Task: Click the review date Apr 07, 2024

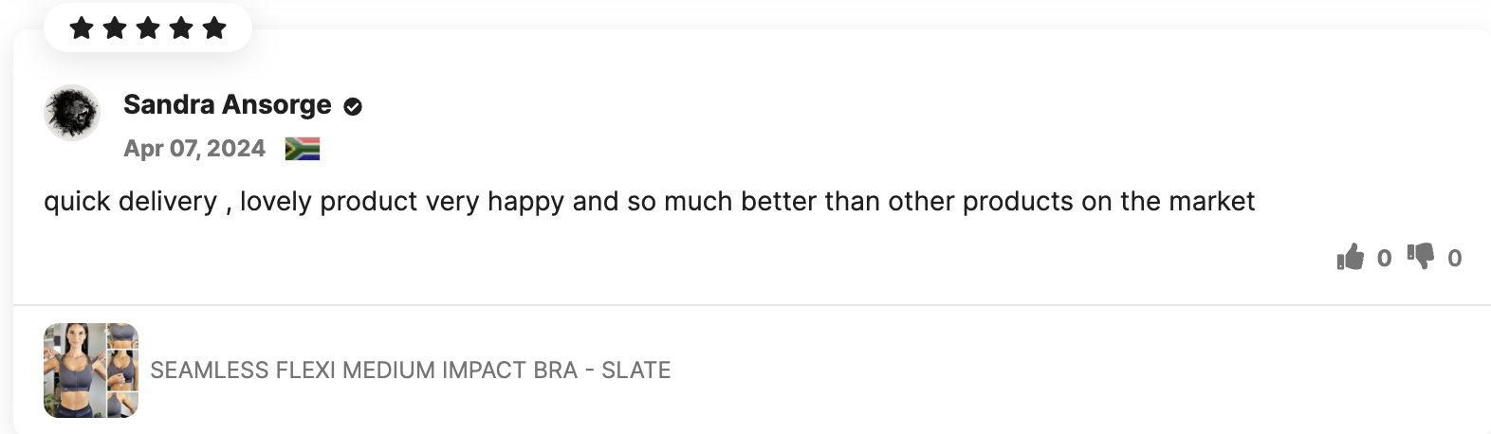Action: [194, 149]
